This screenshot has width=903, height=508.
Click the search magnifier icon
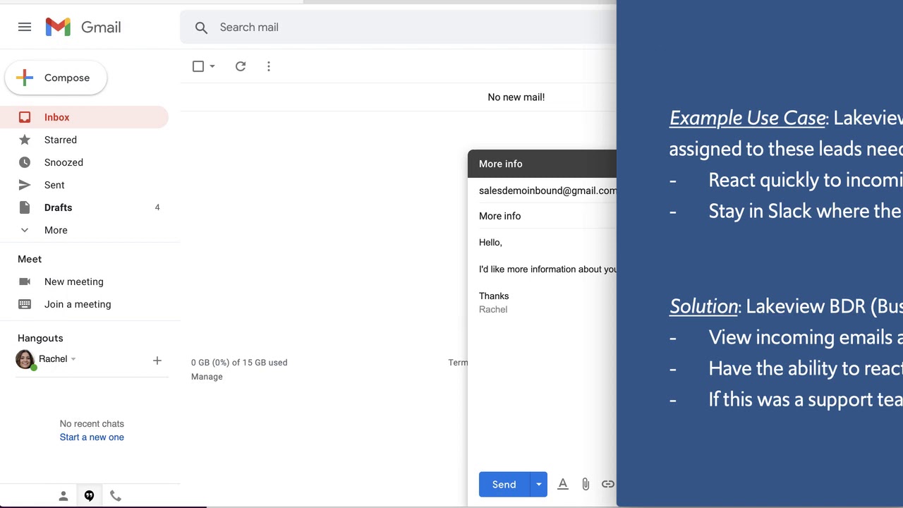201,28
